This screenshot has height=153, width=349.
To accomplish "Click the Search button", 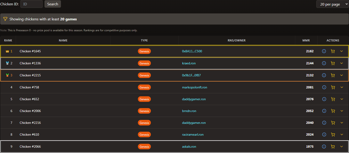I will click(53, 4).
